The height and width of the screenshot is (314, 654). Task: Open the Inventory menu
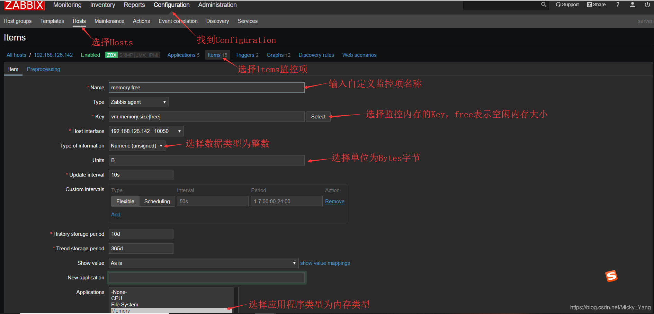(102, 5)
